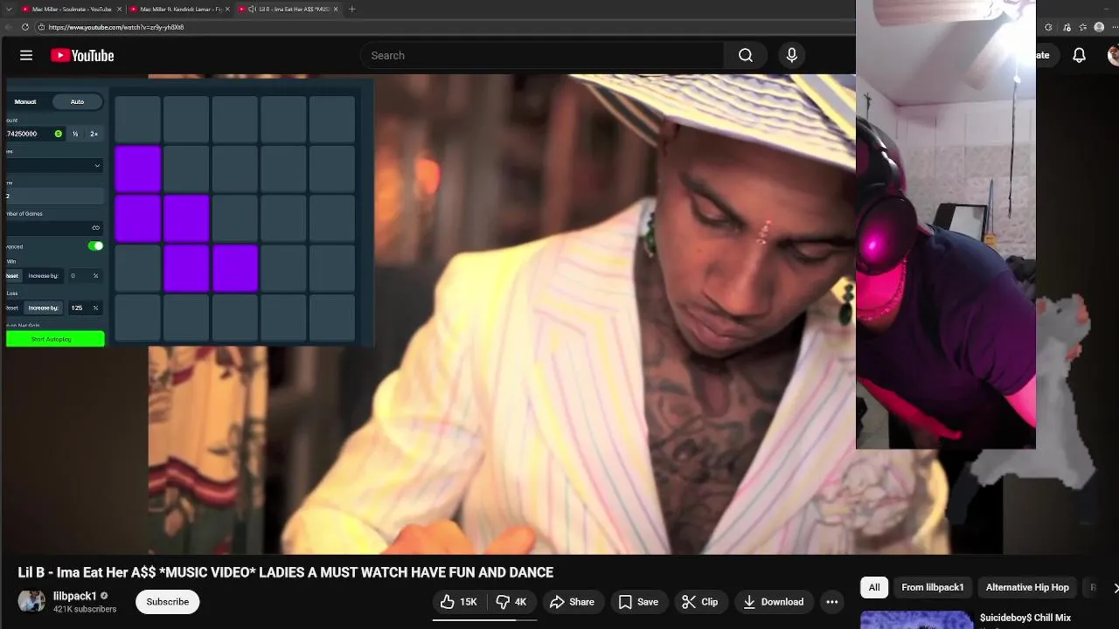This screenshot has width=1119, height=629.
Task: Open browser extensions puzzle icon
Action: [x=1048, y=27]
